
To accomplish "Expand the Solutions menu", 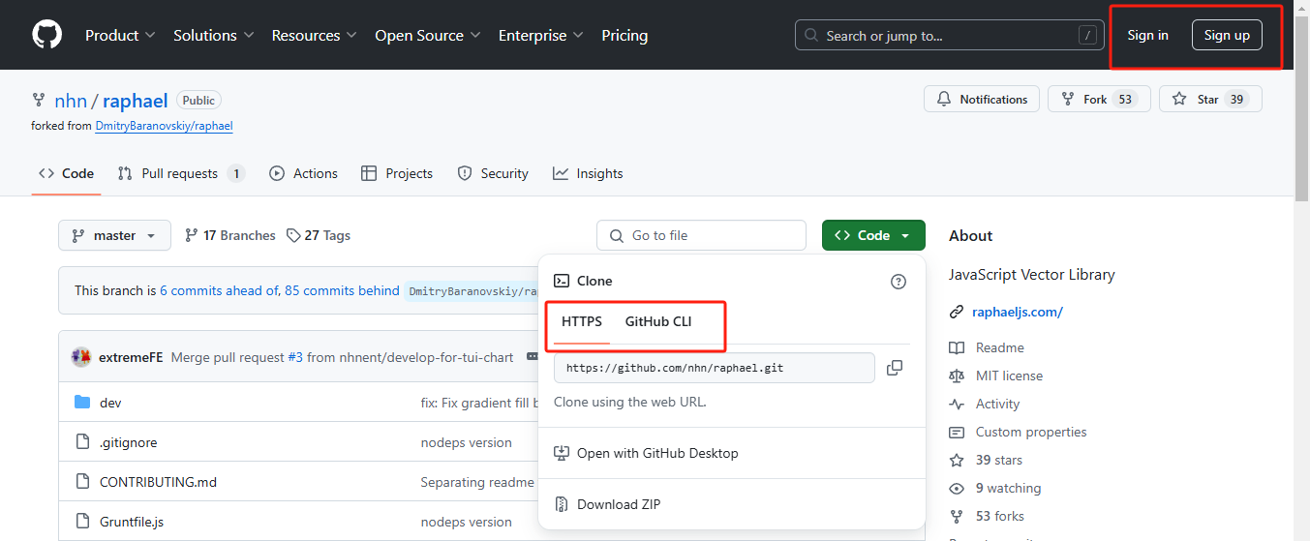I will point(214,35).
